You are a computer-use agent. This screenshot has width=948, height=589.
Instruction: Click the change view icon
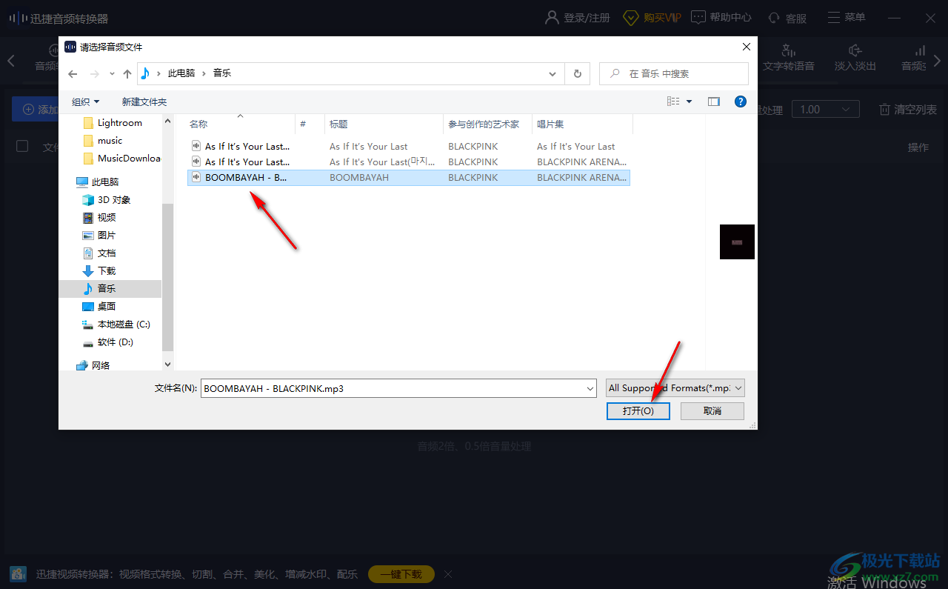[x=673, y=102]
